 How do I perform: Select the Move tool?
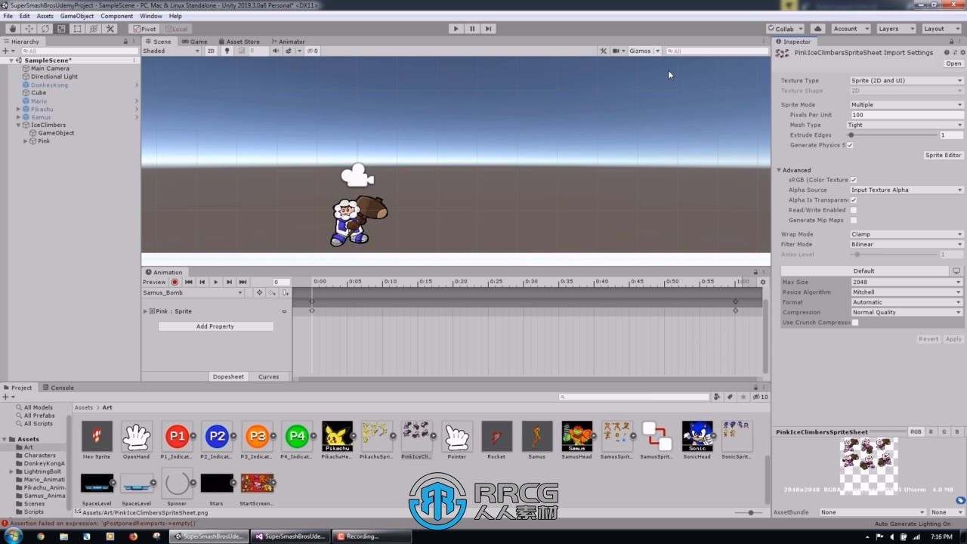point(29,29)
